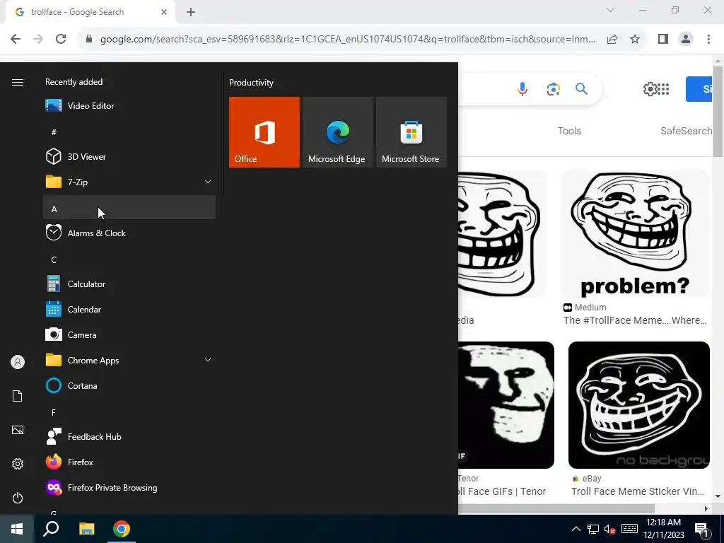Open Firefox Private Browsing

tap(129, 488)
